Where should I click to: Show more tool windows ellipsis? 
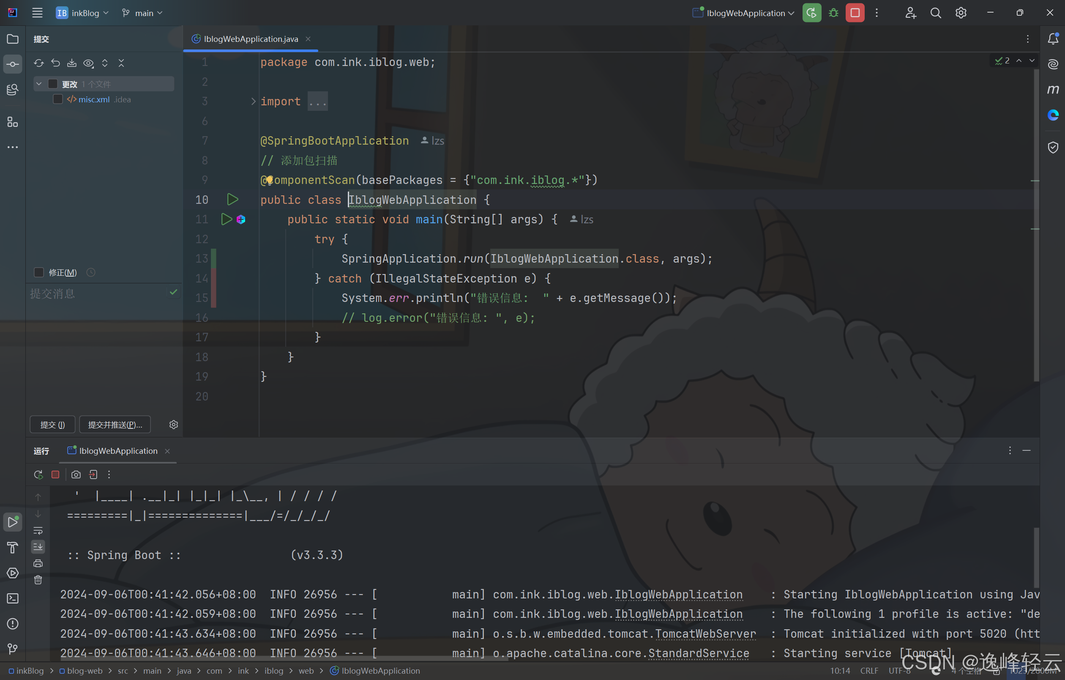pos(13,147)
